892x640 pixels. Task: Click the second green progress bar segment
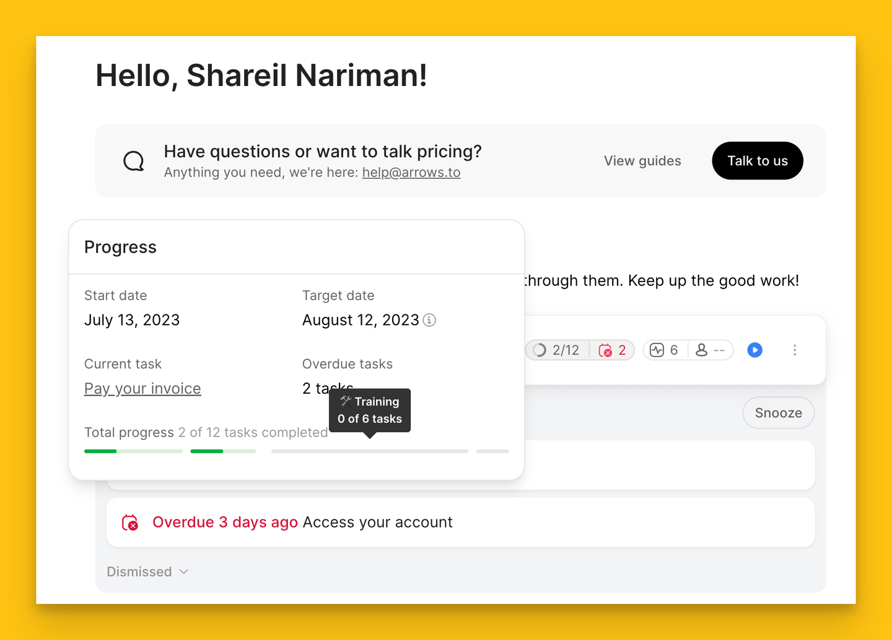[223, 451]
